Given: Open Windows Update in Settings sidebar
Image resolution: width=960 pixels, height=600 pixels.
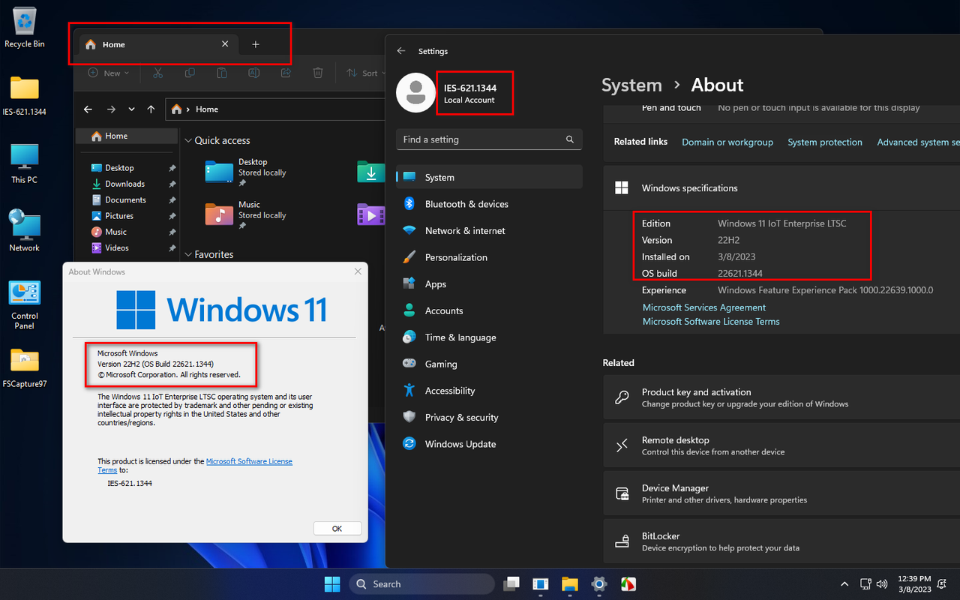Looking at the screenshot, I should (x=489, y=444).
